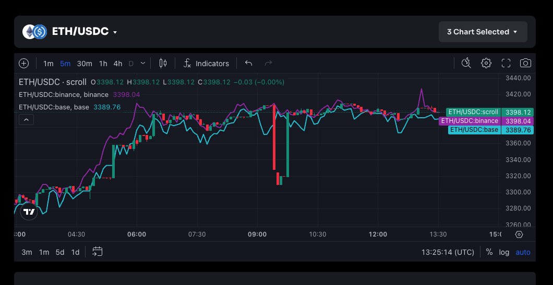Open the TradingView logo link
The image size is (553, 285).
(29, 212)
